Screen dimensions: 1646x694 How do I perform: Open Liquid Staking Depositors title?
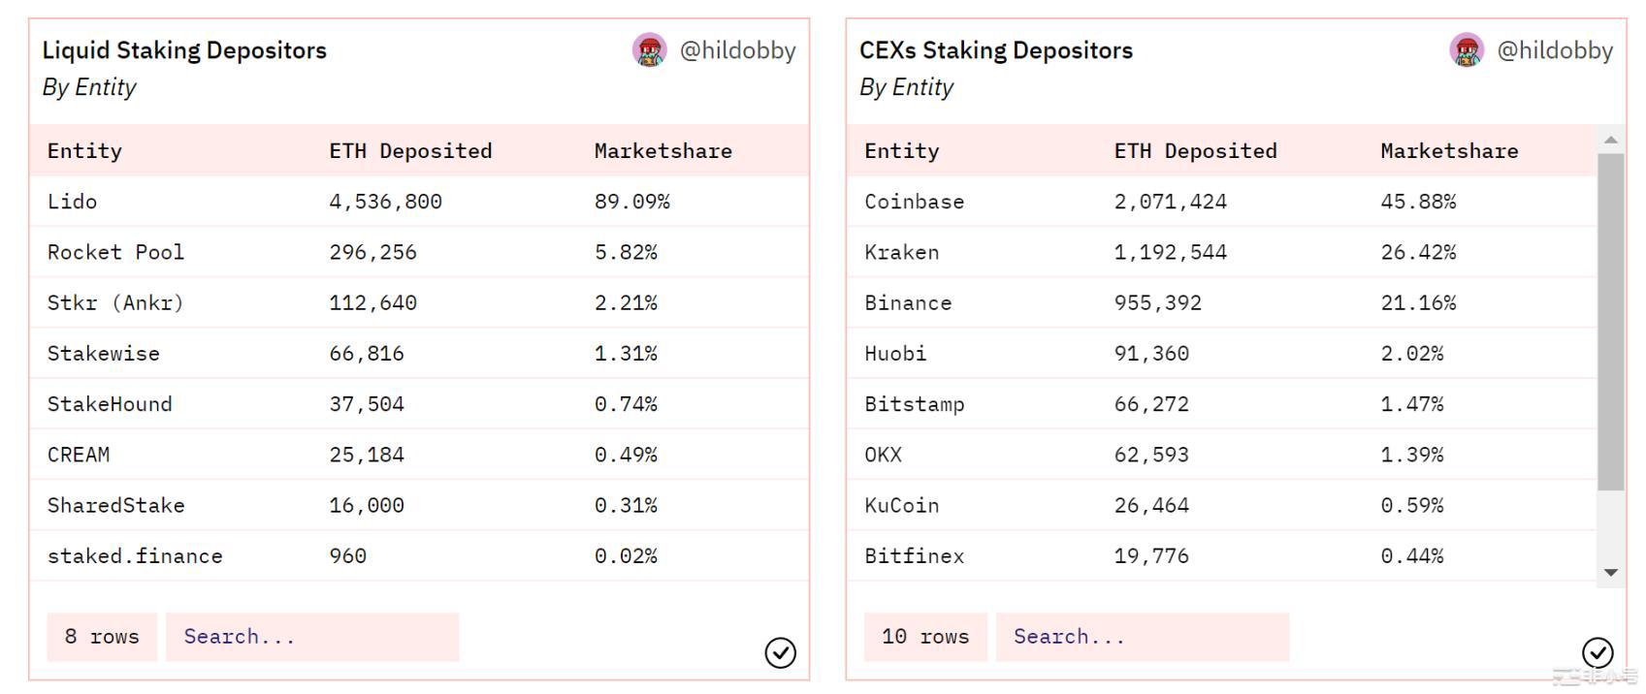184,50
